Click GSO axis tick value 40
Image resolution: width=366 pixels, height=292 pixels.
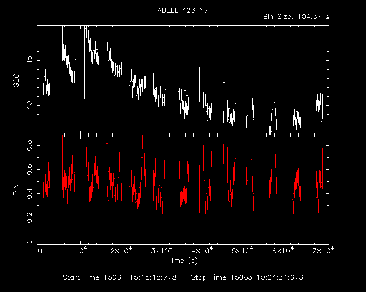point(29,105)
